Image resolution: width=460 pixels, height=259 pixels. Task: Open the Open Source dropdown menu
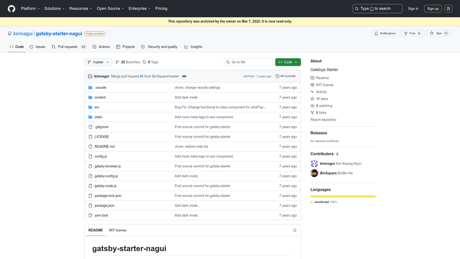[x=110, y=9]
